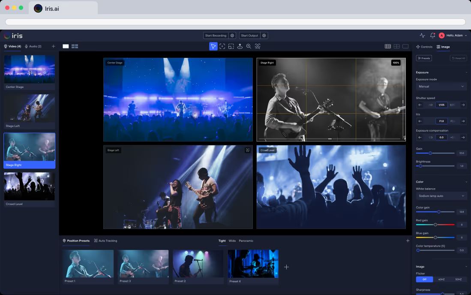
Task: Click the browser address bar
Action: [x=236, y=21]
